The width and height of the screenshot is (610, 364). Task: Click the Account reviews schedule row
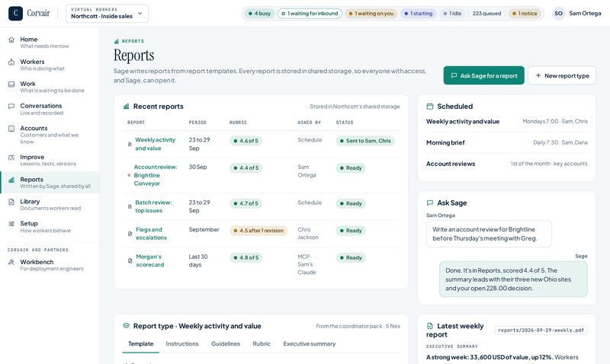pos(506,164)
